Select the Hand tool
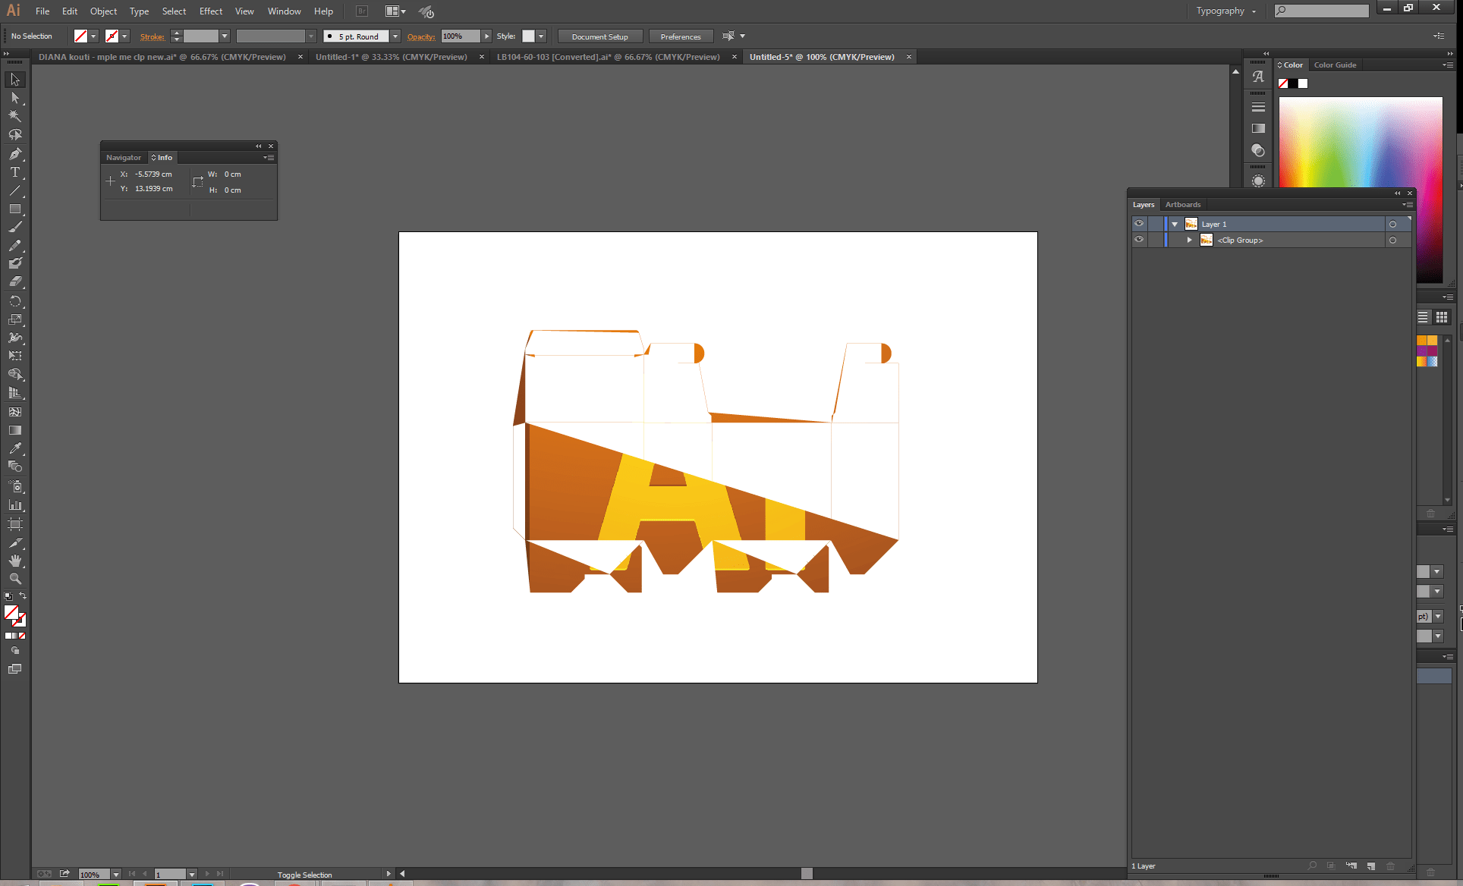This screenshot has width=1463, height=886. (14, 561)
